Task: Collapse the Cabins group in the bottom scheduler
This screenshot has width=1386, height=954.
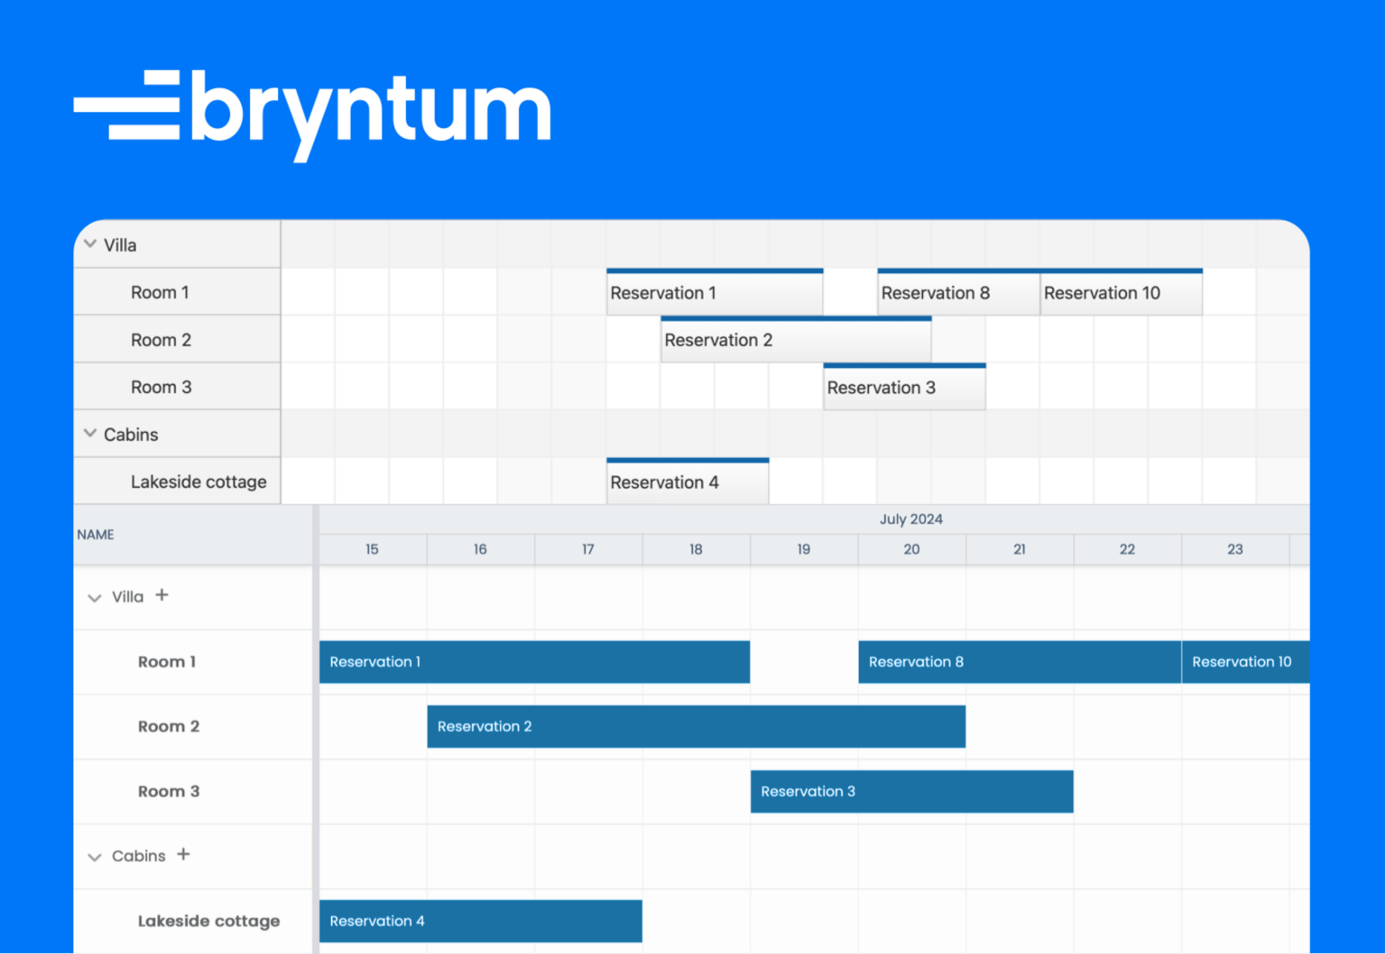Action: [x=95, y=857]
